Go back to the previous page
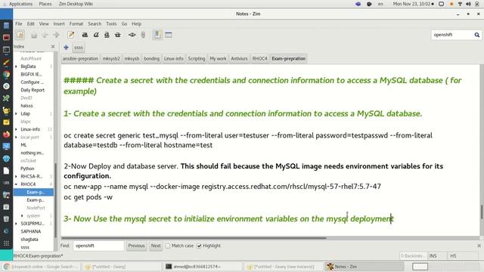 (45, 35)
